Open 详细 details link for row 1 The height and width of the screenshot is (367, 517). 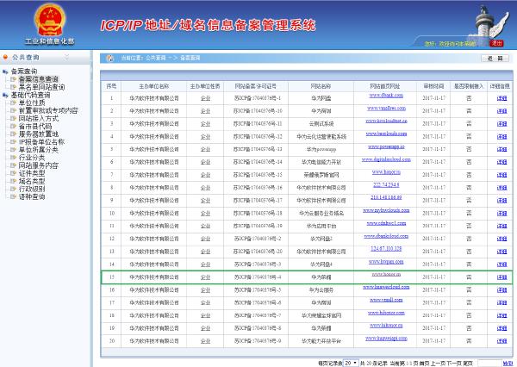coord(501,98)
